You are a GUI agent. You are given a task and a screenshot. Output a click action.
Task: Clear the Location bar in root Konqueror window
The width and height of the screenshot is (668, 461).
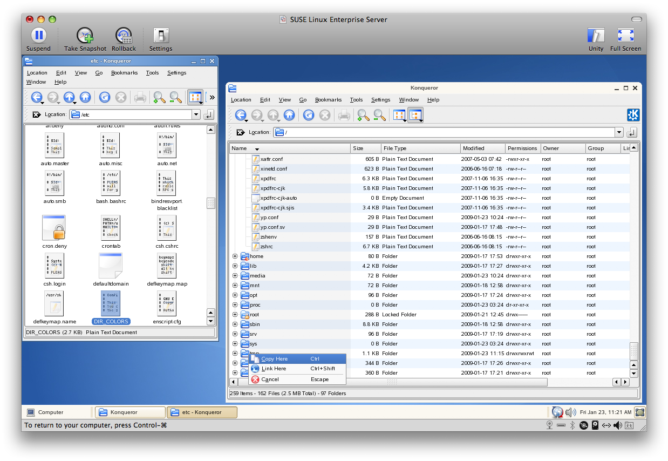tap(241, 132)
